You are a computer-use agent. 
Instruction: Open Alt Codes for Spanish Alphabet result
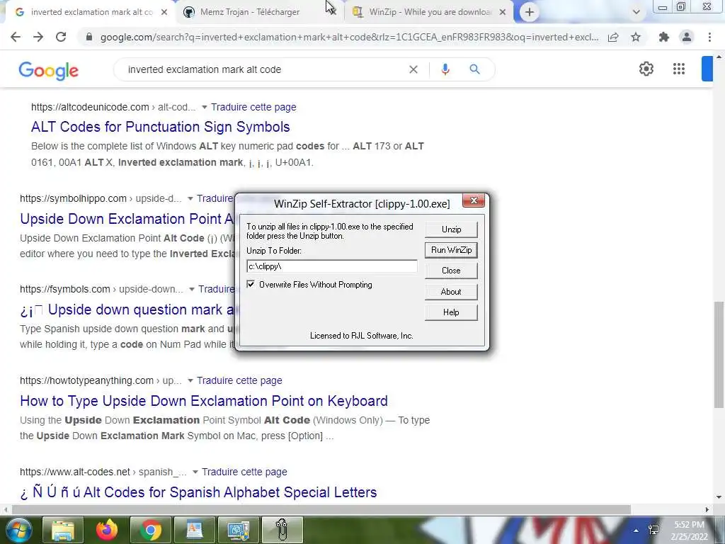(198, 492)
